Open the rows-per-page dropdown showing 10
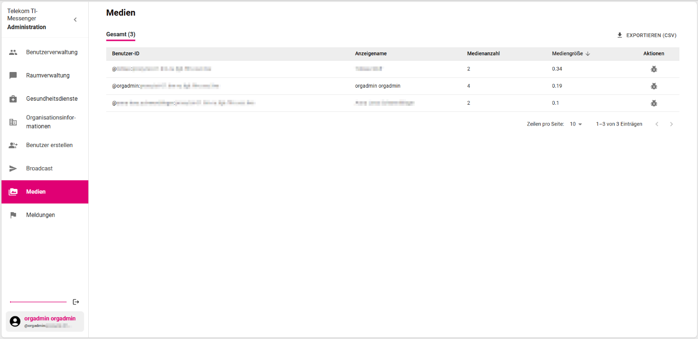Screen dimensions: 698x339 (576, 124)
